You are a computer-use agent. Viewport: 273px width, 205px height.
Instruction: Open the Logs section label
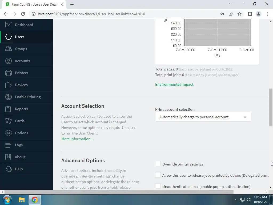click(19, 145)
